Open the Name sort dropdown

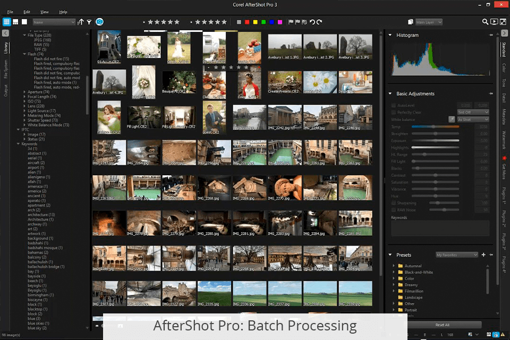coord(54,22)
